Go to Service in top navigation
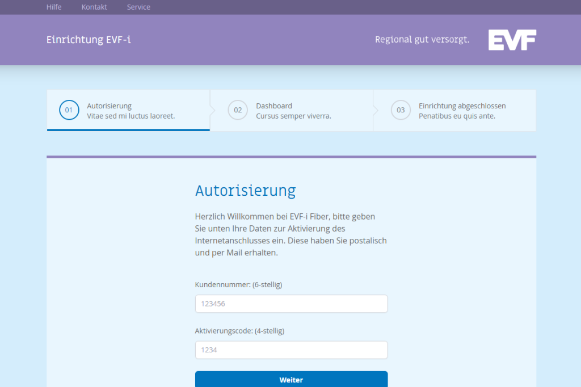581x387 pixels. 138,7
